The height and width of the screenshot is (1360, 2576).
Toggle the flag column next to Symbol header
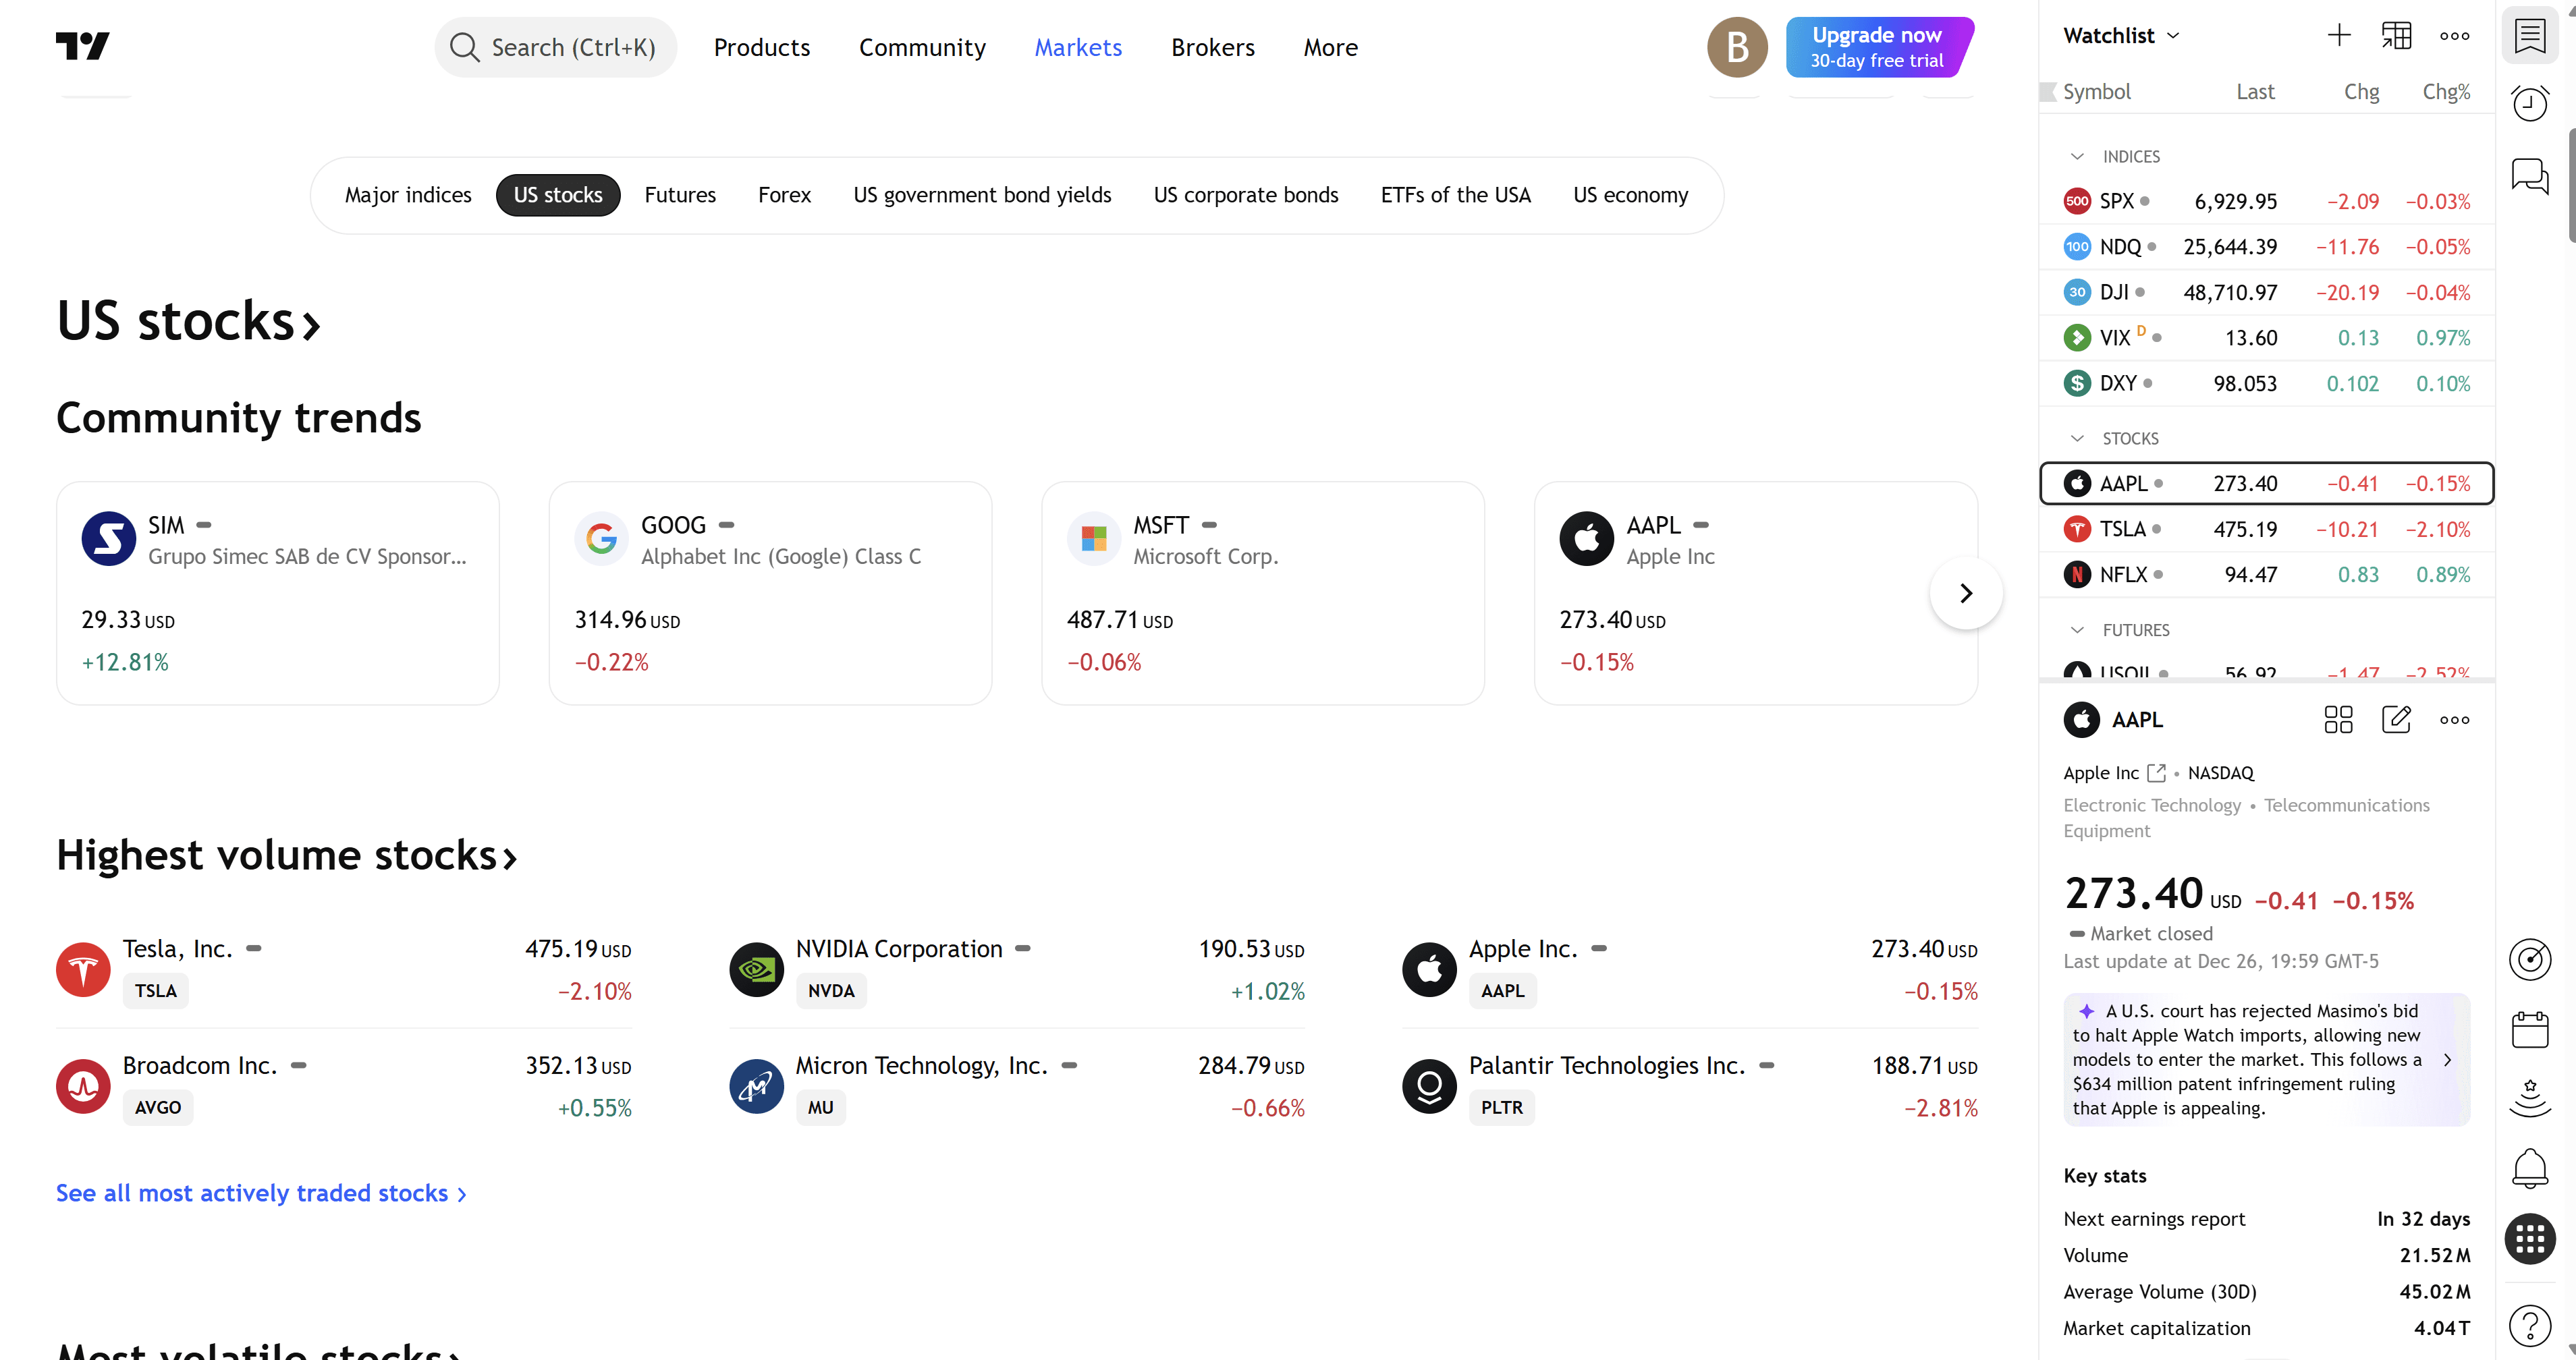[2047, 92]
